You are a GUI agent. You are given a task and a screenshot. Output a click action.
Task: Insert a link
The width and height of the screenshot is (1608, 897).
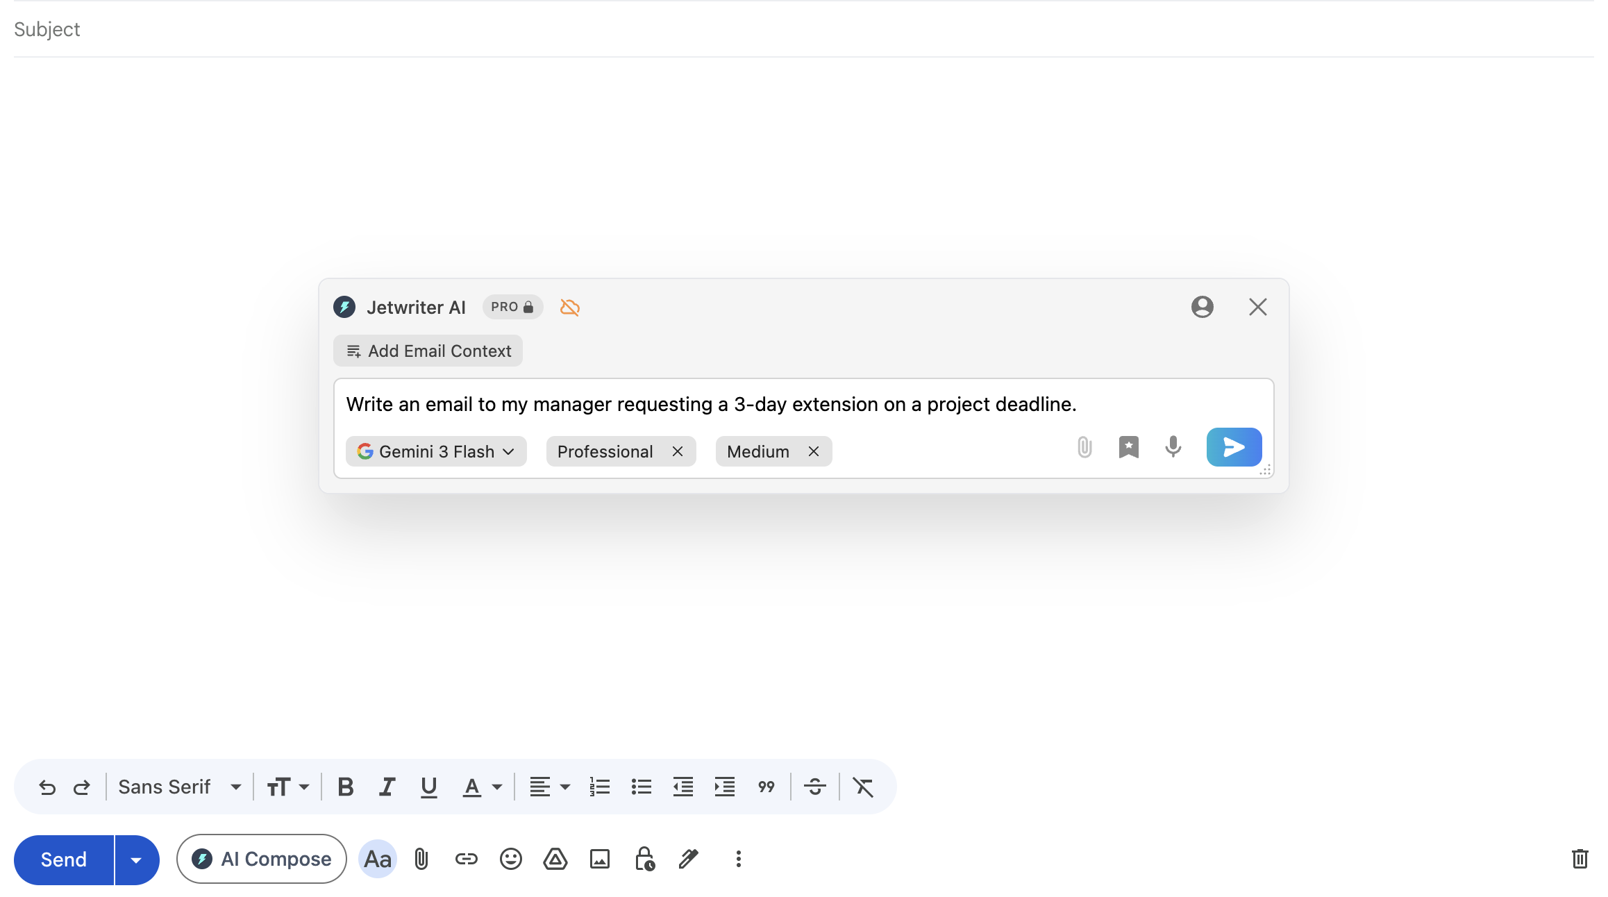pyautogui.click(x=467, y=860)
